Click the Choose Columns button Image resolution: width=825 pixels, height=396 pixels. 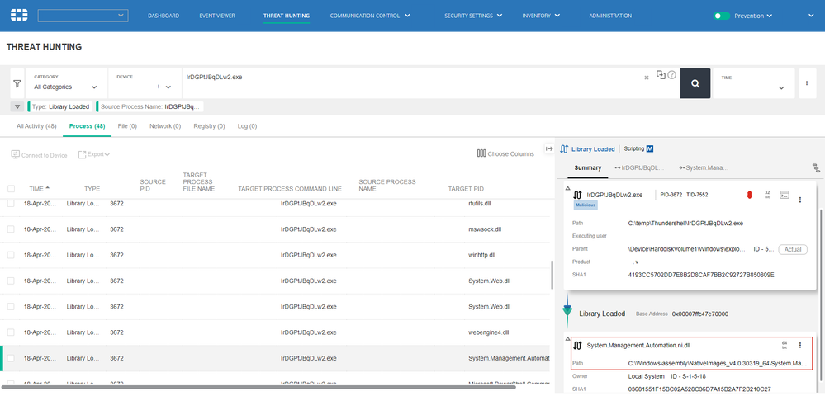point(505,153)
